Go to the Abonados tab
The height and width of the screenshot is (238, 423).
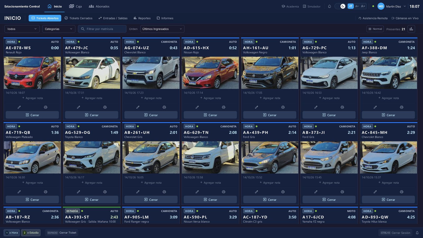pyautogui.click(x=99, y=6)
